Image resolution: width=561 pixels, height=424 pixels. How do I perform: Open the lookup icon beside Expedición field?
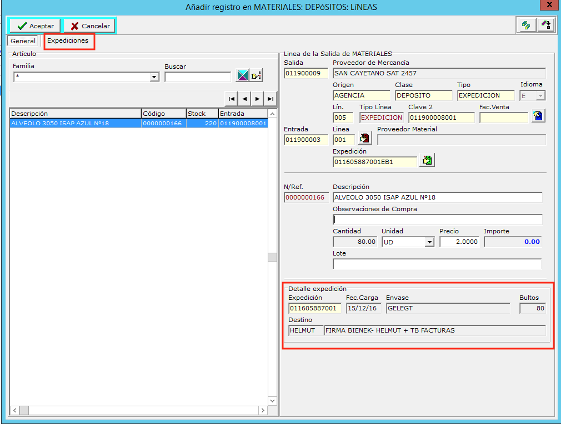coord(427,160)
